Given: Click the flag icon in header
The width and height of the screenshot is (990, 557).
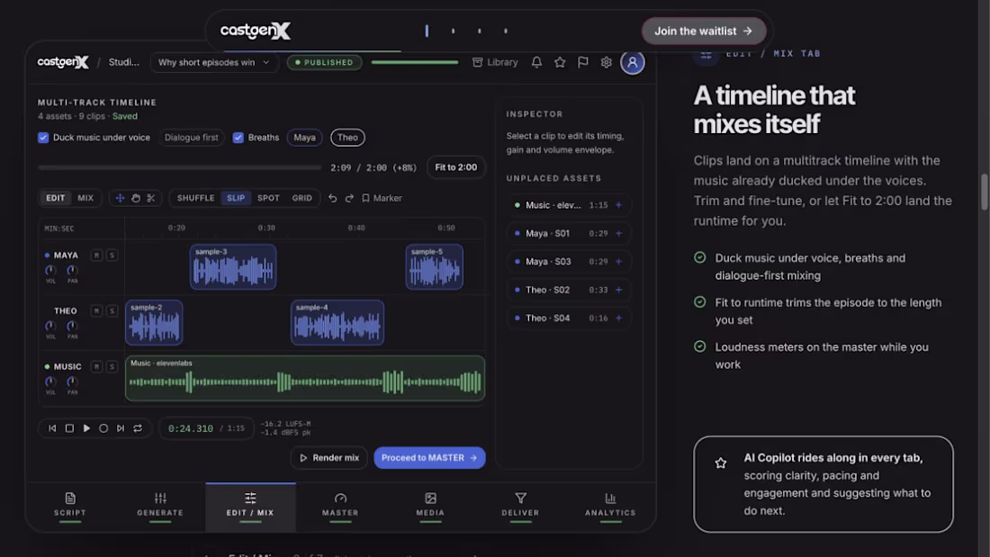Looking at the screenshot, I should [x=583, y=62].
